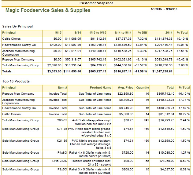193x175 pixels.
Task: Click the 'Top 10 Products' section heading
Action: (x=16, y=81)
